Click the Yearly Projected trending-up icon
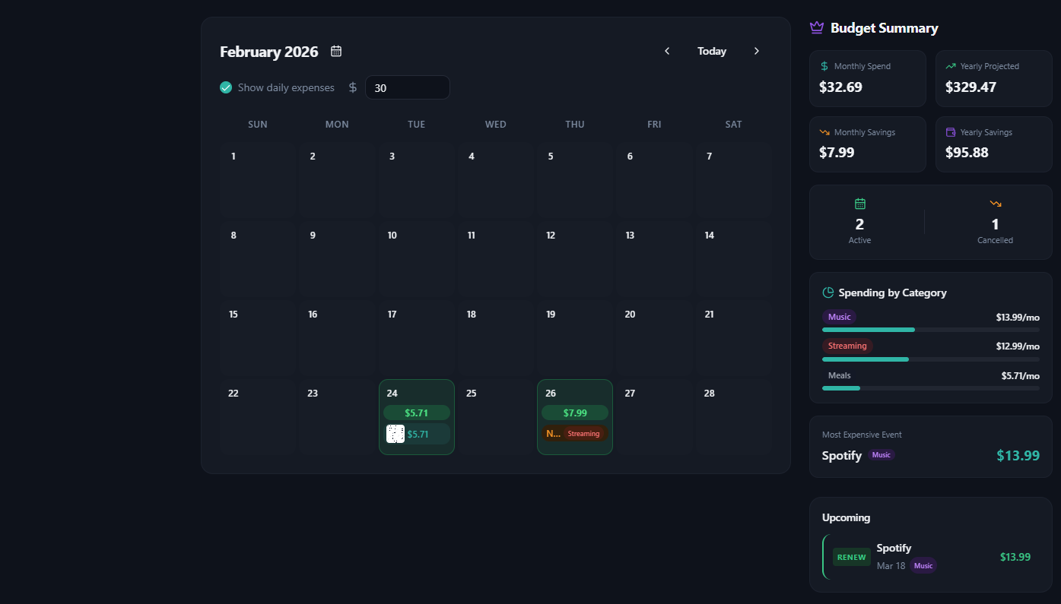 pyautogui.click(x=950, y=66)
